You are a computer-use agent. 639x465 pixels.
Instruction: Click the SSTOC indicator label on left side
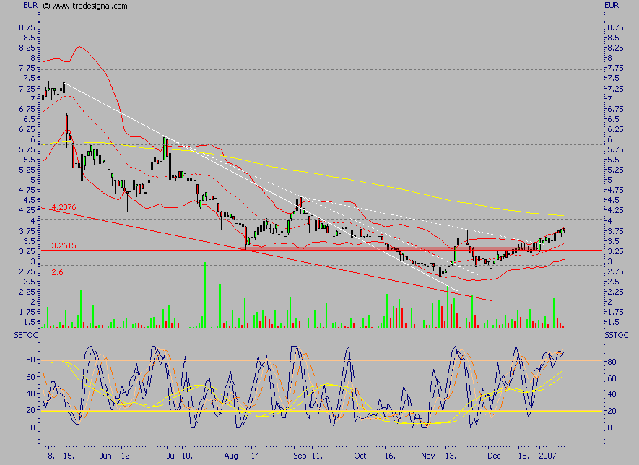tap(26, 336)
